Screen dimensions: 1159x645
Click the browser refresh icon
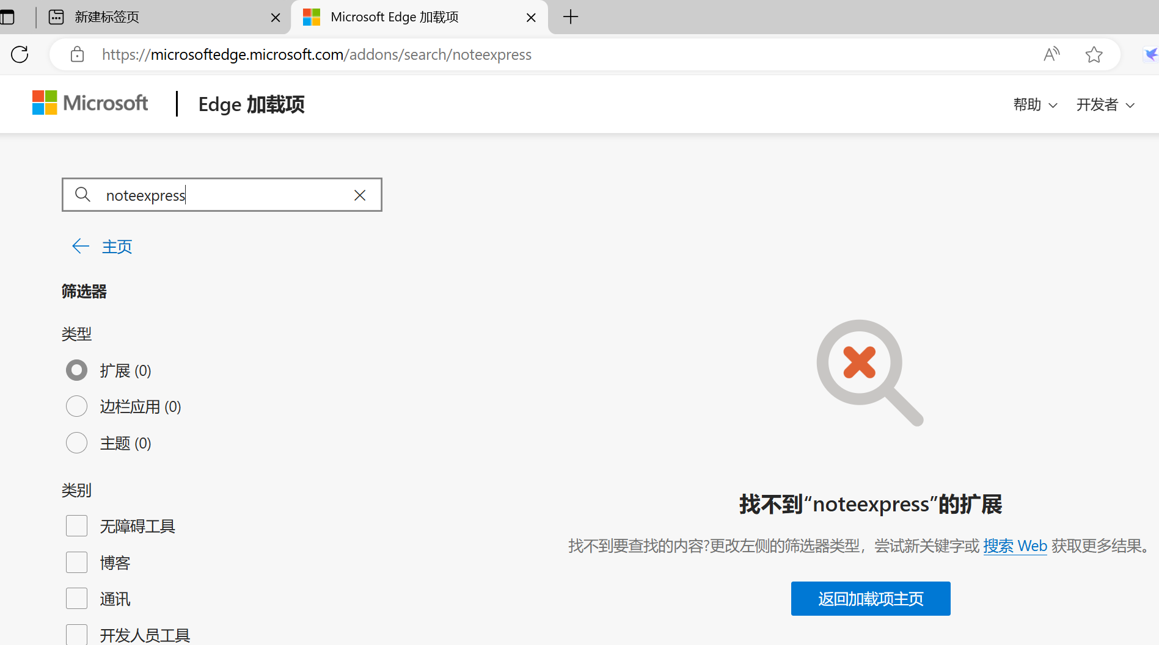tap(20, 54)
